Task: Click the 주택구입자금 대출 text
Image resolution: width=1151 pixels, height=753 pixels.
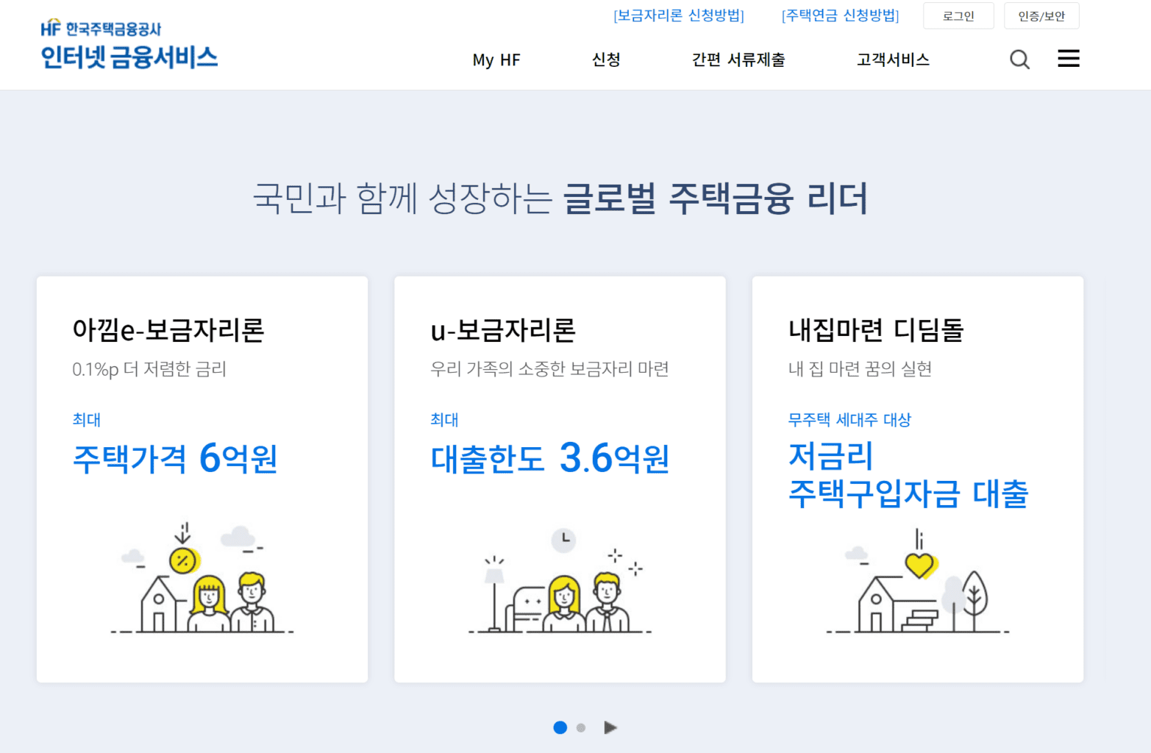Action: 908,493
